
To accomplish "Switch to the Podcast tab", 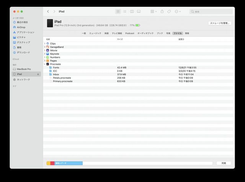I will click(130, 33).
